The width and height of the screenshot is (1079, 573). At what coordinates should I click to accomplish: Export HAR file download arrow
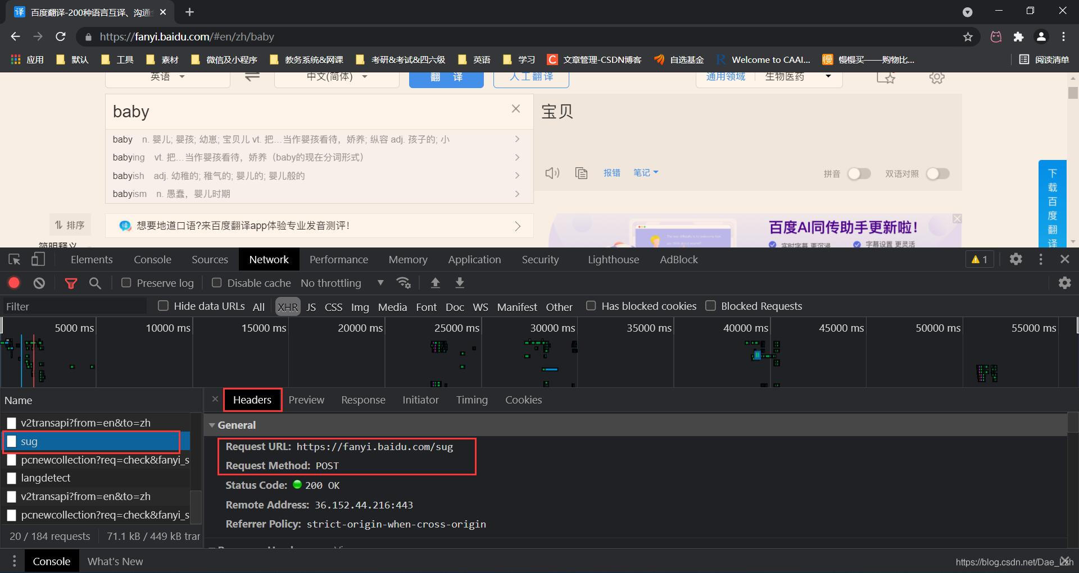460,283
